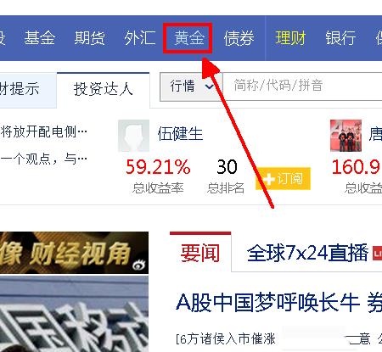Open the 外汇 navigation item
The height and width of the screenshot is (352, 382).
point(139,38)
